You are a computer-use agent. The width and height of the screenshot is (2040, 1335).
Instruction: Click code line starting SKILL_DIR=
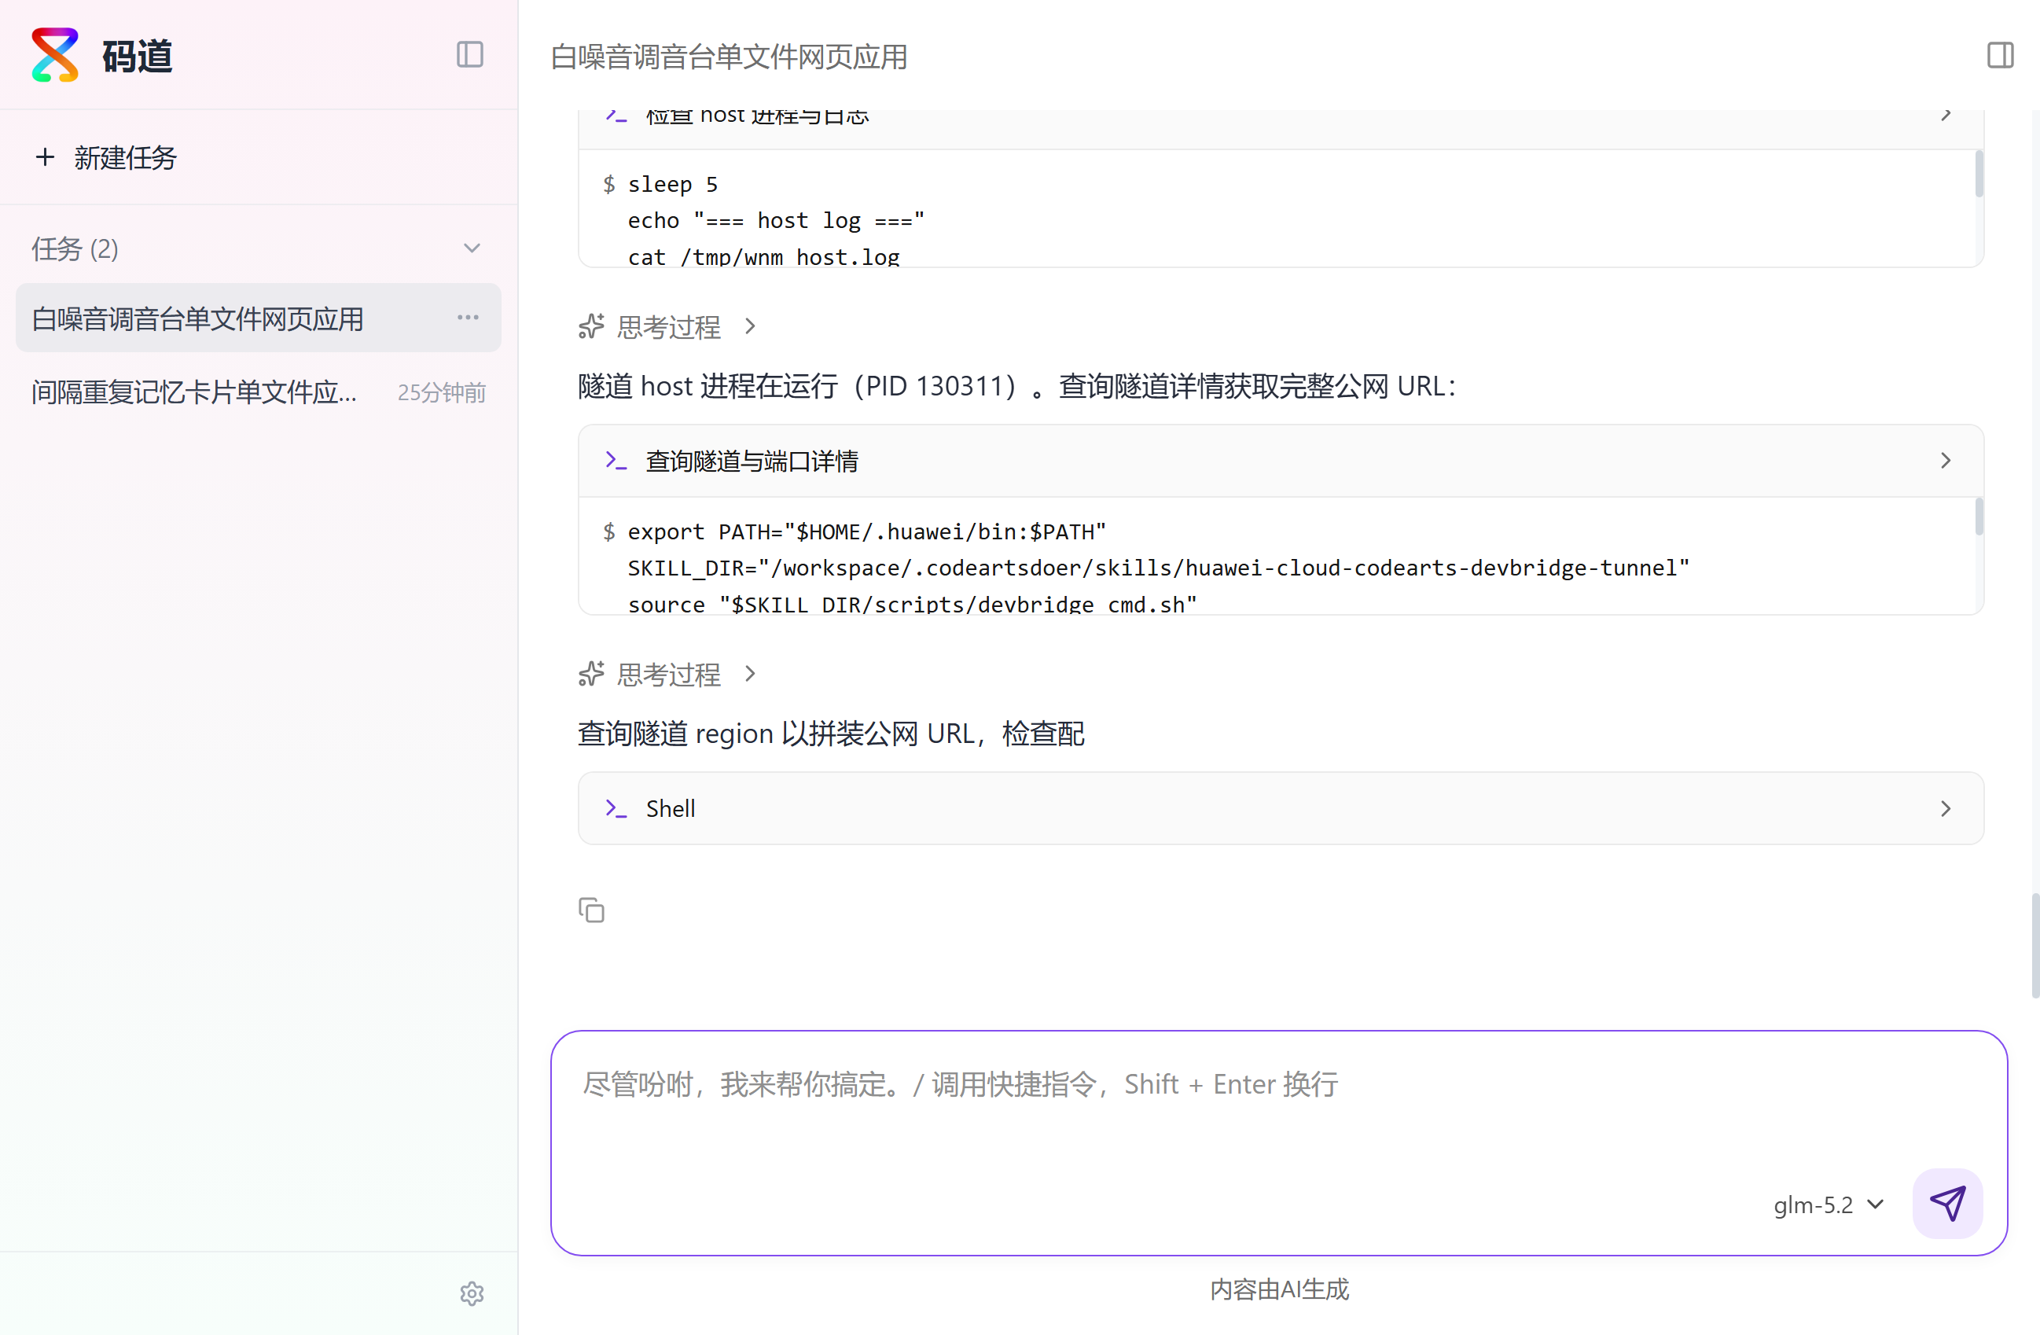[x=1158, y=568]
